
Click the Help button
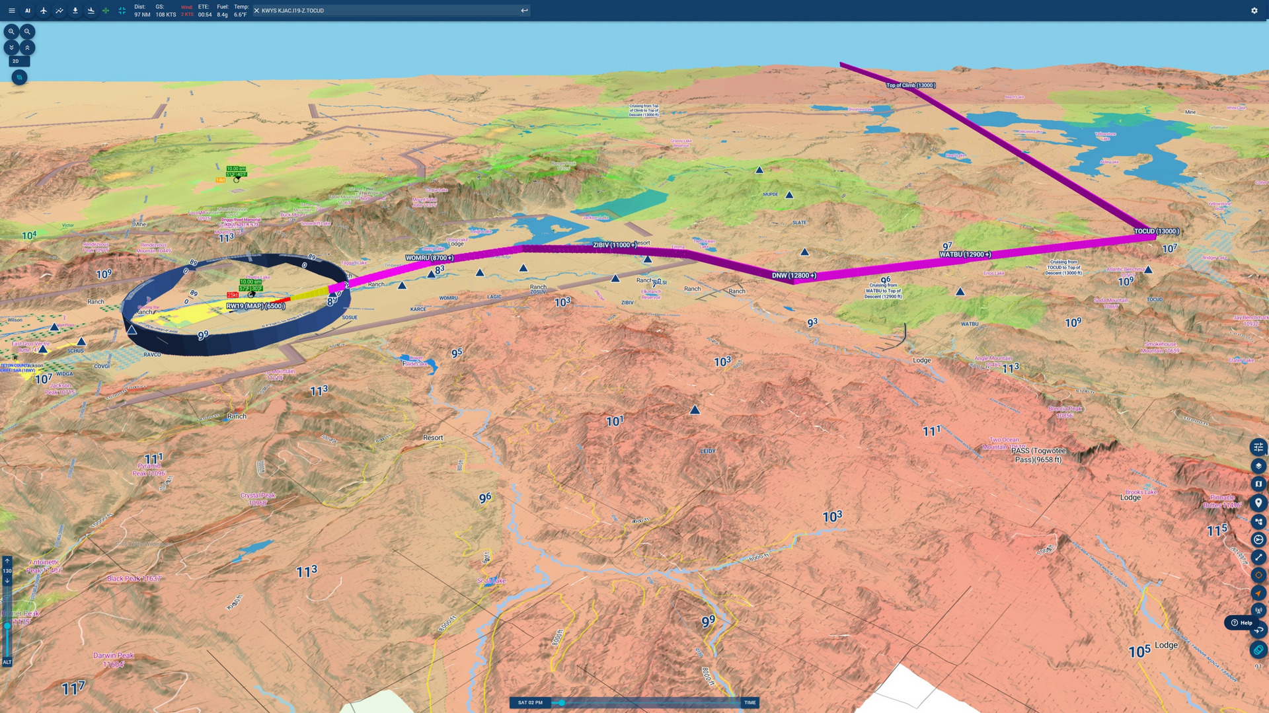1241,622
